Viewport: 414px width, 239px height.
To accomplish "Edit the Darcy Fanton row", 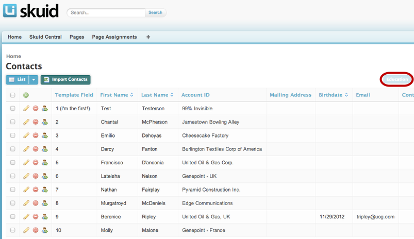I will coord(26,149).
